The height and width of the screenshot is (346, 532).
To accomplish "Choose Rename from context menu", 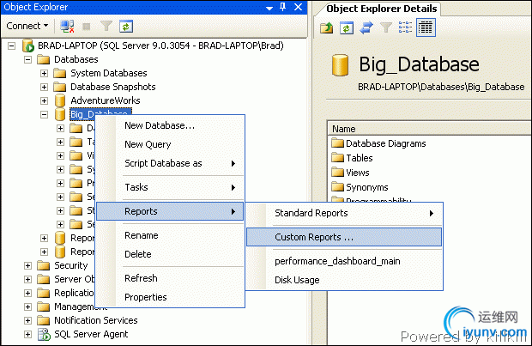I will click(x=170, y=235).
